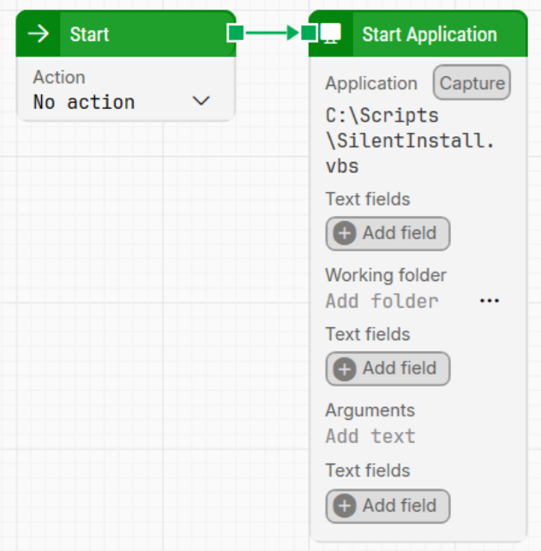
Task: Select the Start Application input connector
Action: point(310,33)
